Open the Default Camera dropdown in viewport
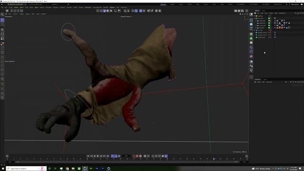 126,17
